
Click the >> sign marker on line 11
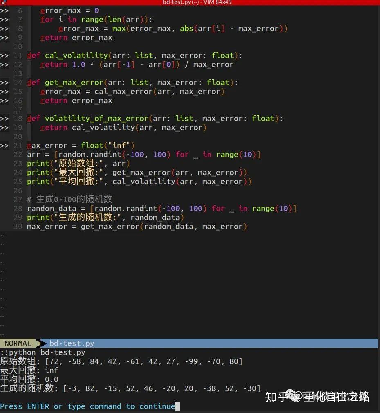[4, 56]
